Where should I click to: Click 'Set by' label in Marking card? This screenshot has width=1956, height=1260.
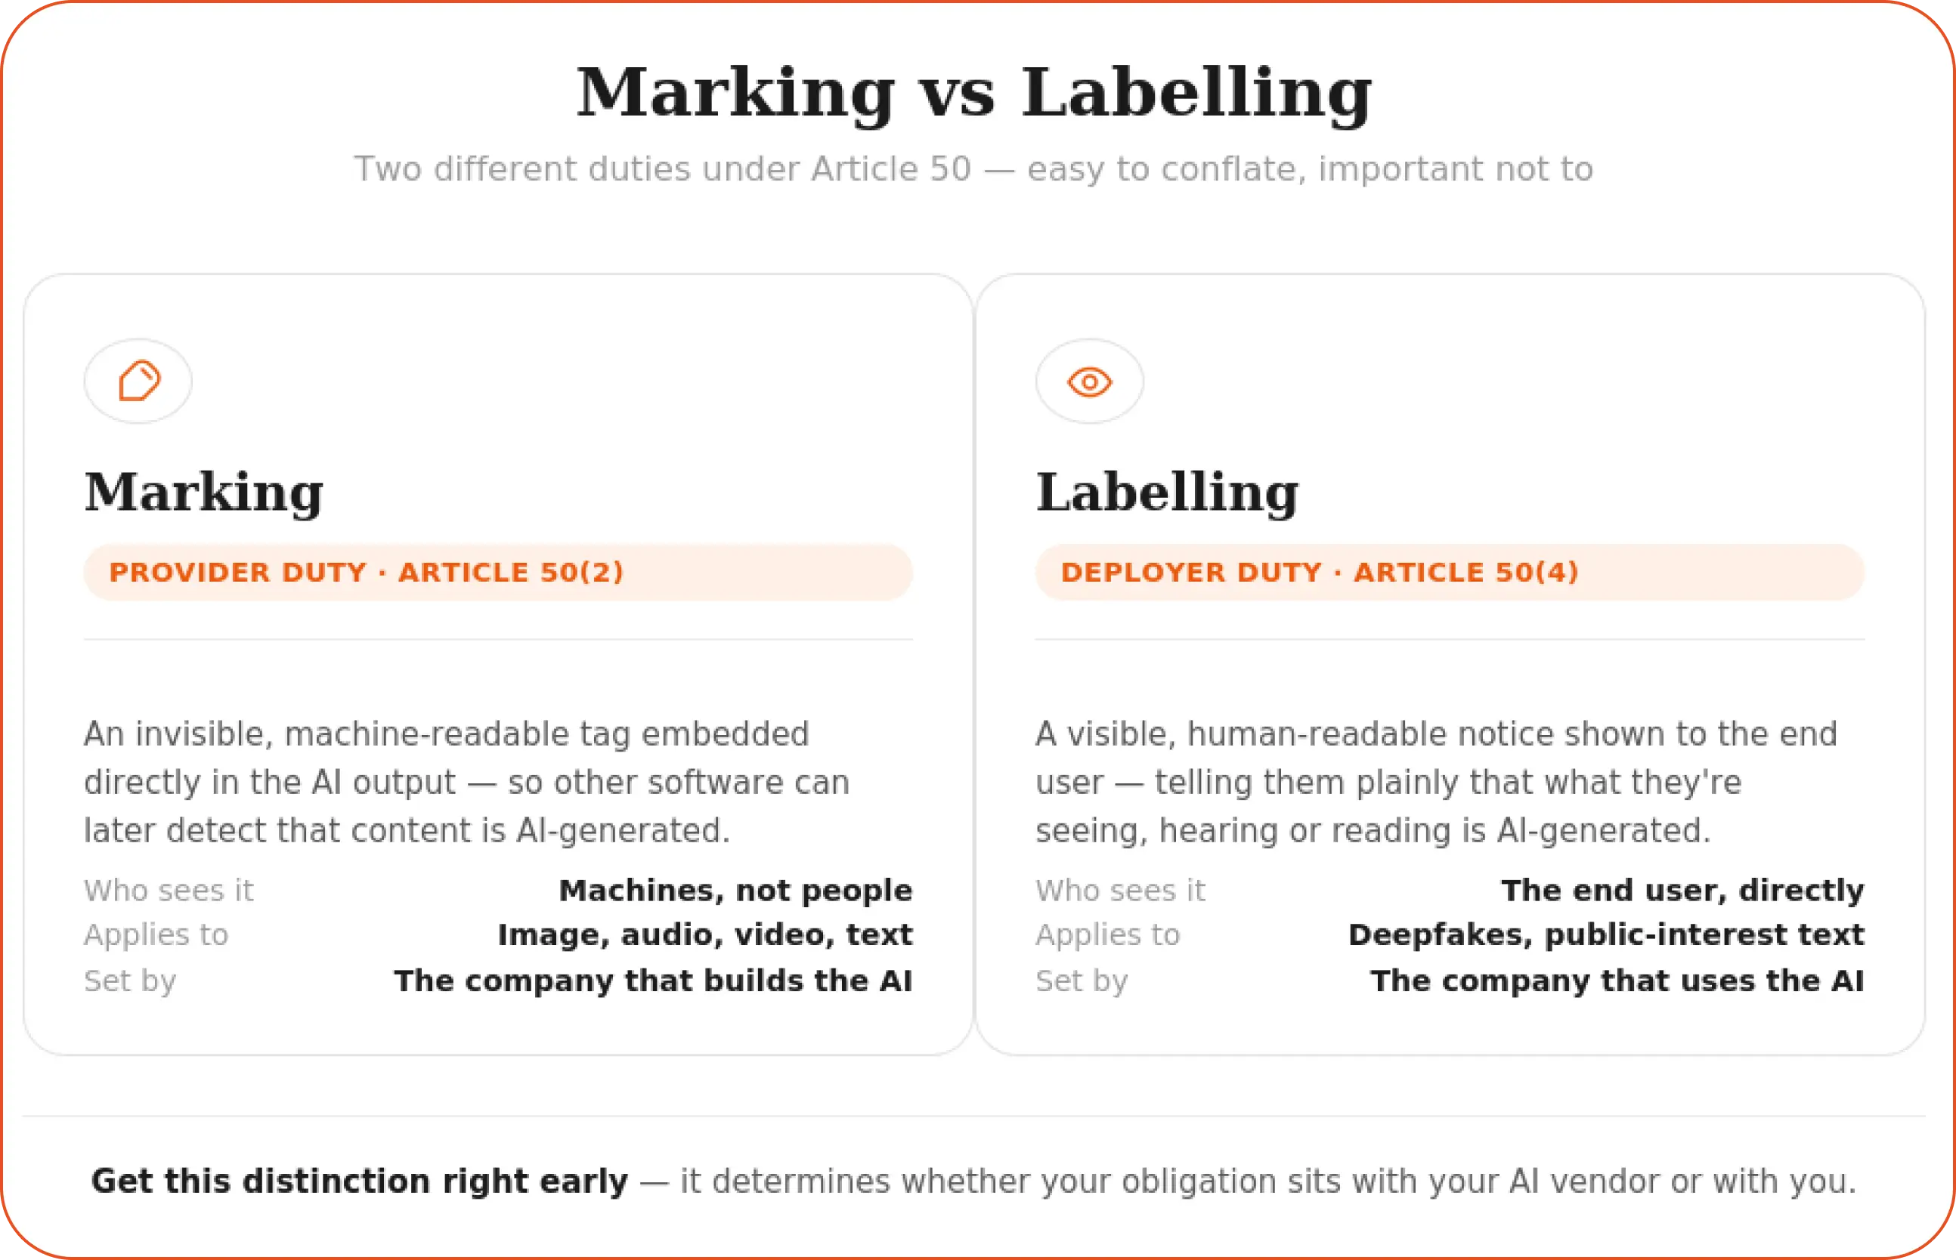click(130, 981)
